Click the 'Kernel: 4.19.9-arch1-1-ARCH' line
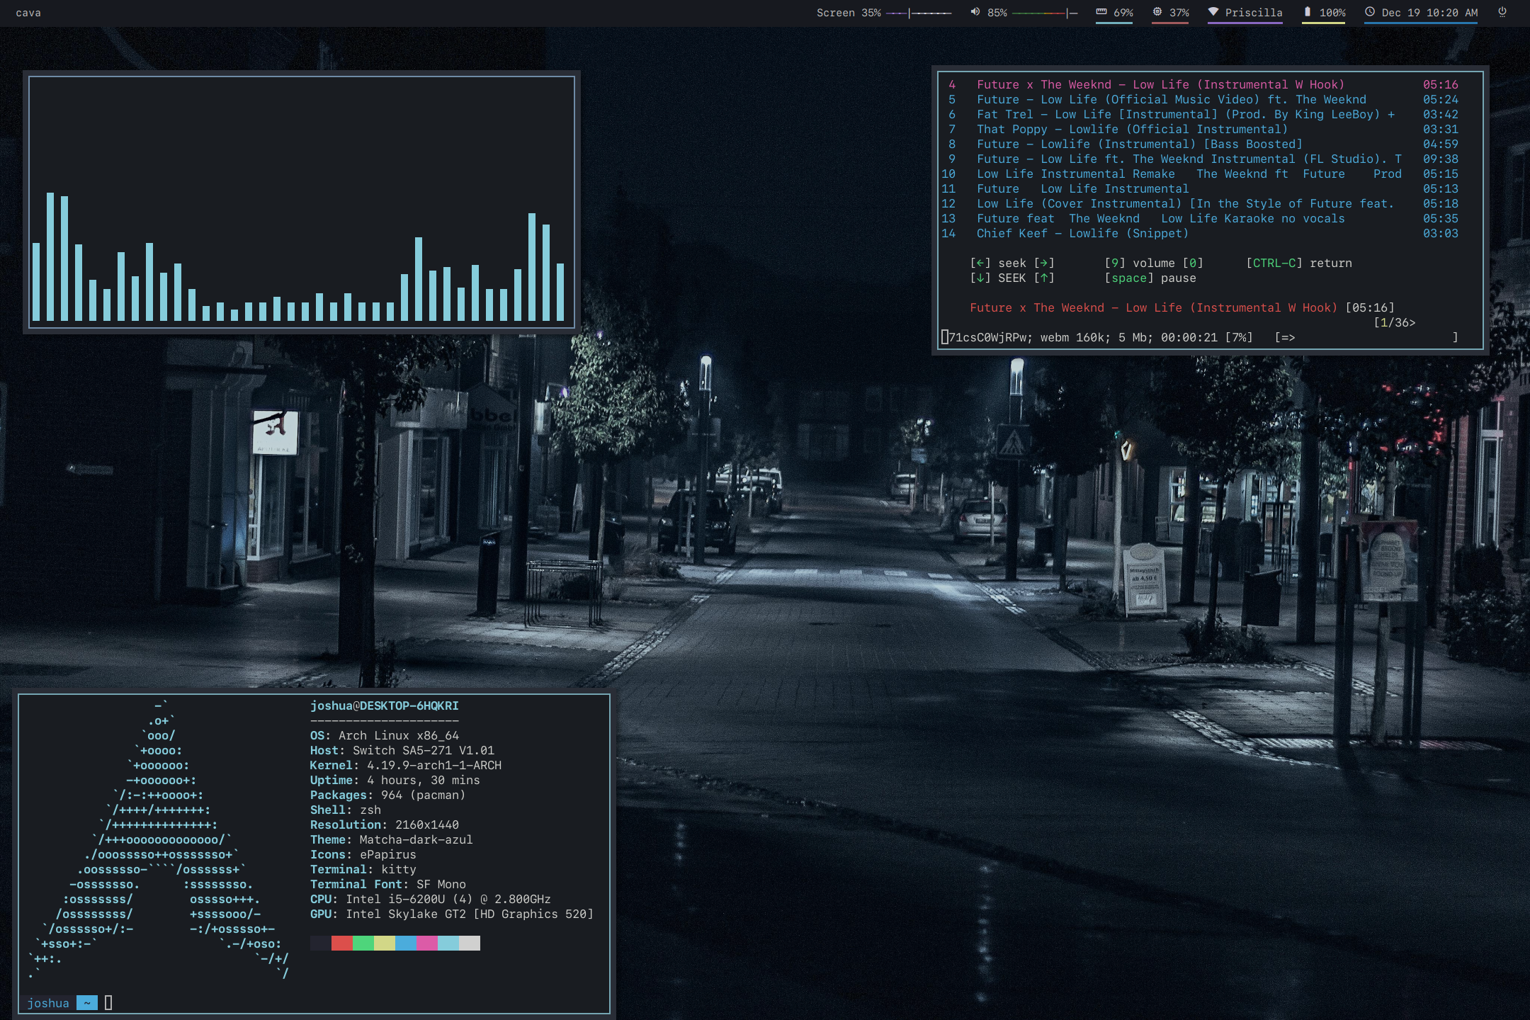 (406, 766)
